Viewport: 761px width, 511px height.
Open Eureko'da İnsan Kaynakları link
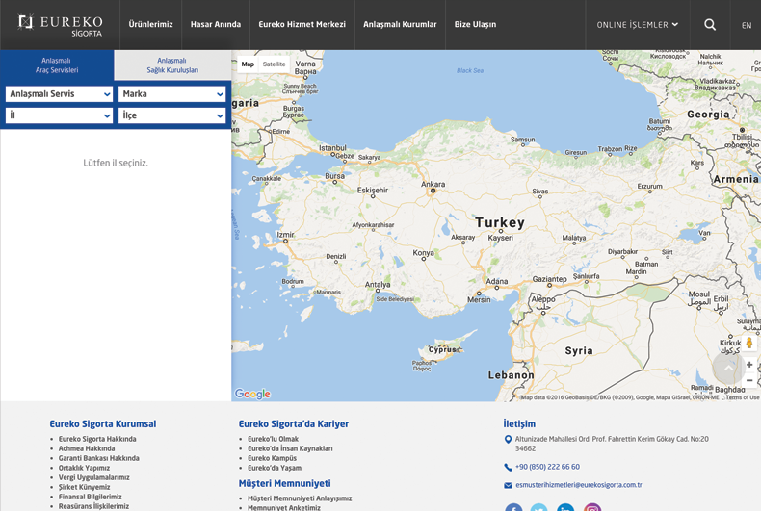[290, 448]
